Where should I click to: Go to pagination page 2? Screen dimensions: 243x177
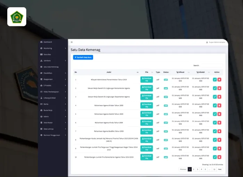click(194, 169)
